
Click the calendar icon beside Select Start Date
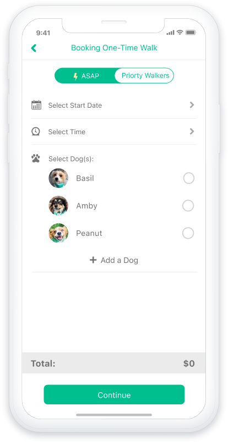click(x=36, y=105)
